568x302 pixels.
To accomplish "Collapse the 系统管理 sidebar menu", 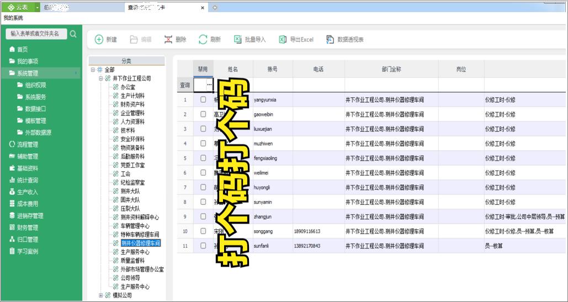I will pyautogui.click(x=76, y=73).
